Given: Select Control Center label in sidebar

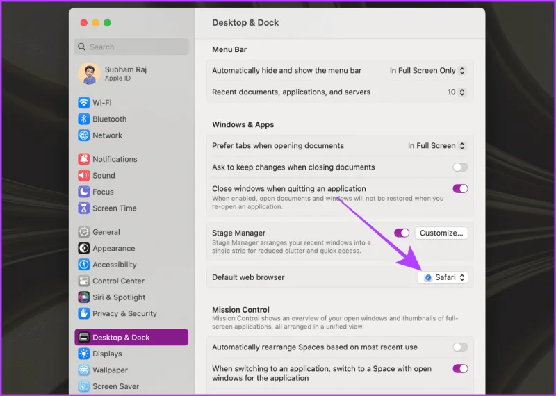Looking at the screenshot, I should coord(118,281).
